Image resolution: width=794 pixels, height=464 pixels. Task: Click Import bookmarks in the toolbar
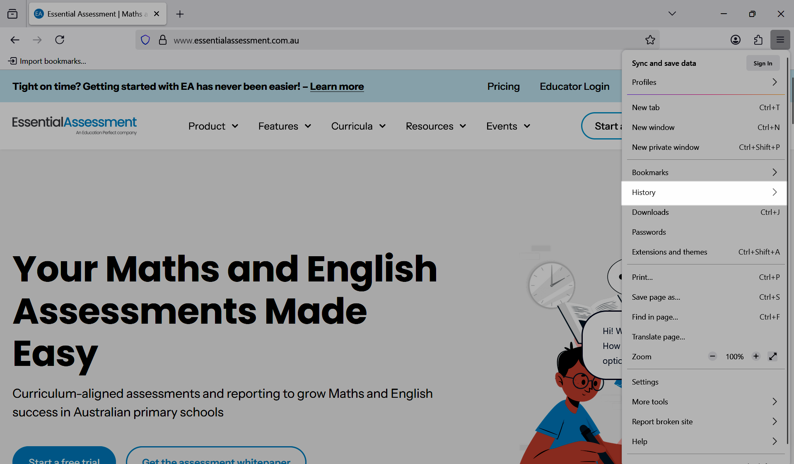(47, 61)
